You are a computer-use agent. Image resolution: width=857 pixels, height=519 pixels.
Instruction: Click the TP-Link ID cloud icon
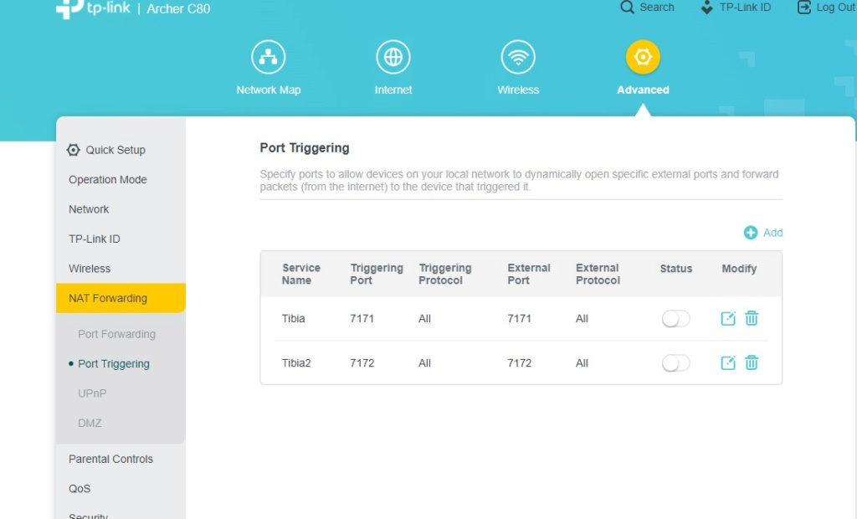pyautogui.click(x=706, y=7)
